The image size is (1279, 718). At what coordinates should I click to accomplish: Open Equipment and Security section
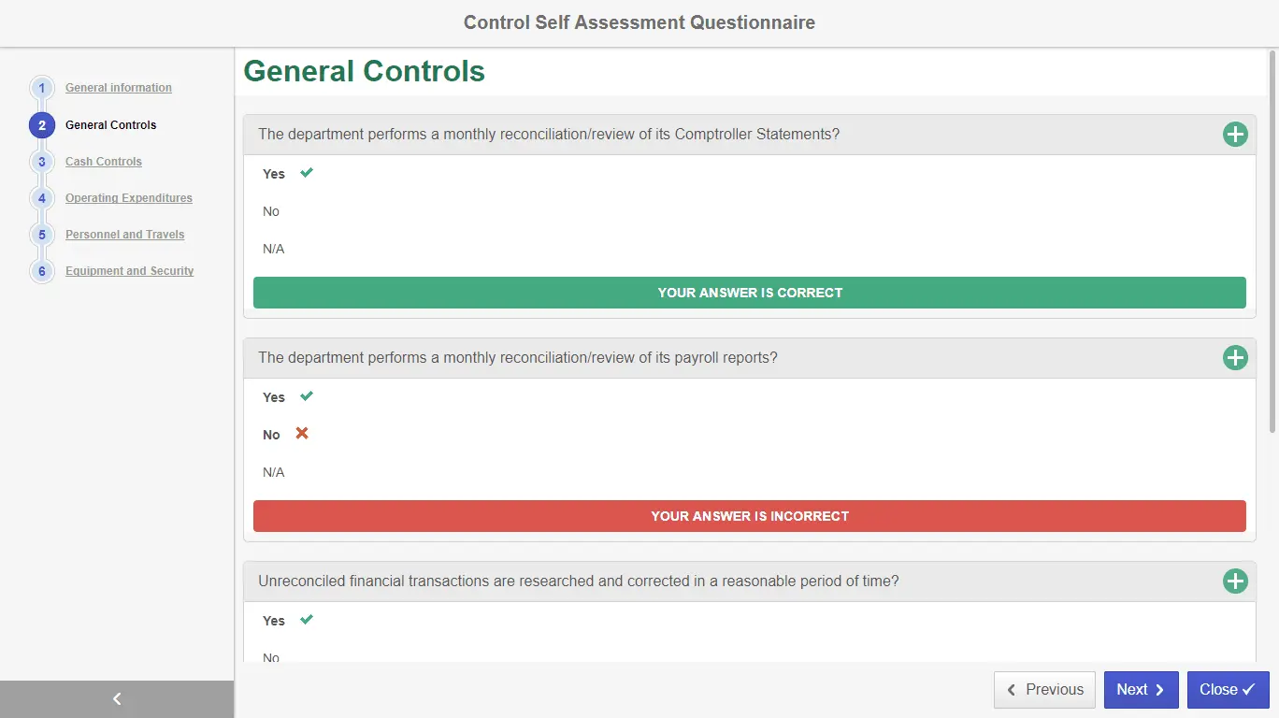(x=130, y=271)
